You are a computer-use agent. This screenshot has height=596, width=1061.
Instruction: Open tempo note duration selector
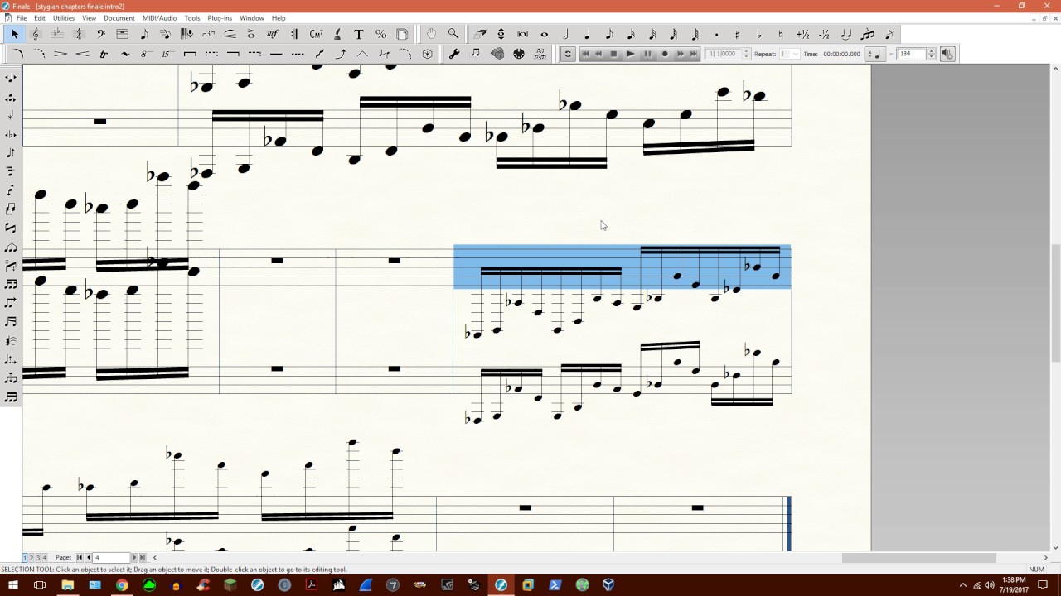click(874, 54)
